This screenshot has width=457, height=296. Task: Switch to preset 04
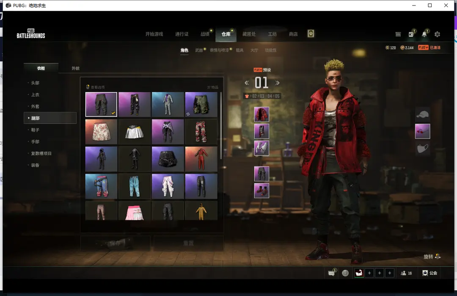click(x=270, y=96)
